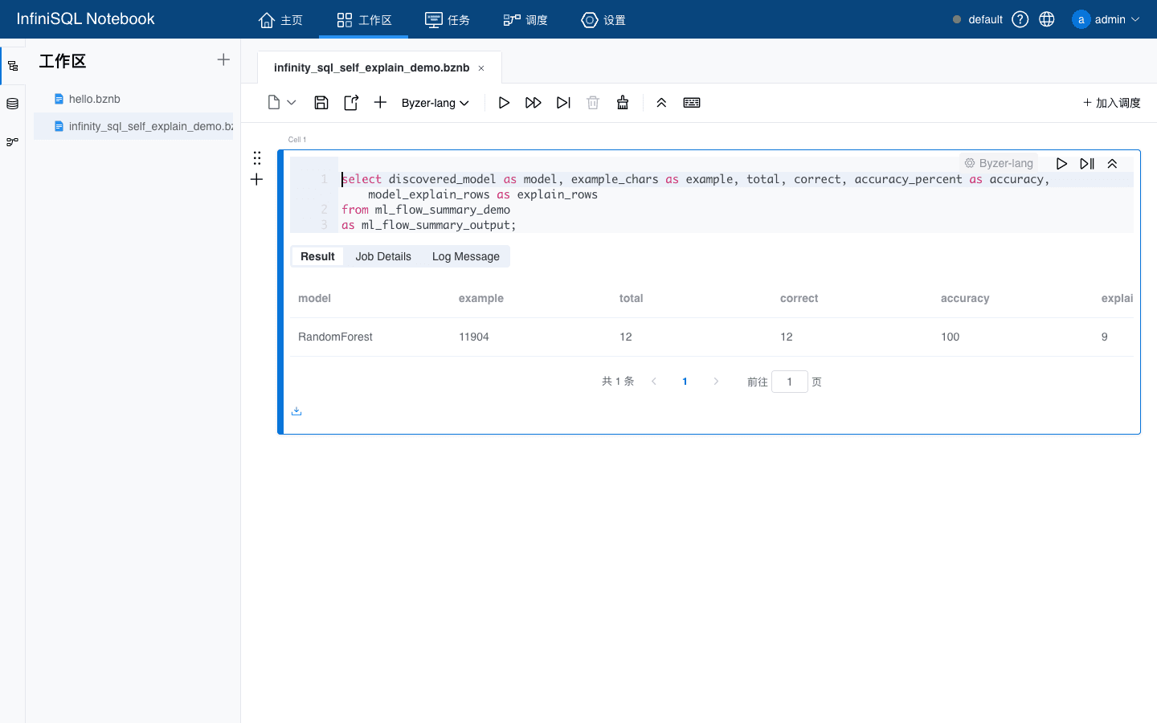This screenshot has width=1157, height=723.
Task: Collapse Cell 1 with its chevron icon
Action: 1113,163
